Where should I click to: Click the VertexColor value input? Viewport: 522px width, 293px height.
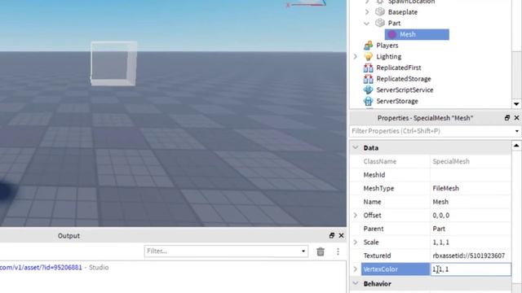pos(471,269)
